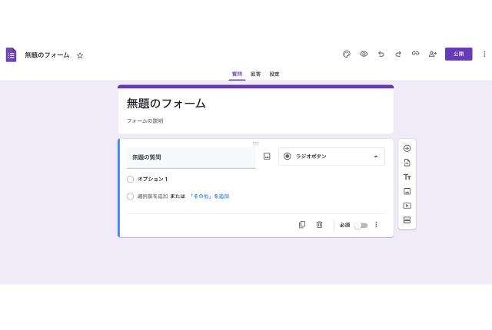Click the drag handle dots above the question
The height and width of the screenshot is (330, 492).
pos(256,144)
